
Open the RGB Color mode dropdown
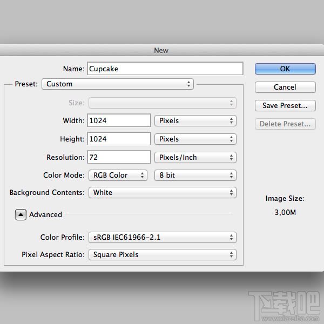click(118, 175)
